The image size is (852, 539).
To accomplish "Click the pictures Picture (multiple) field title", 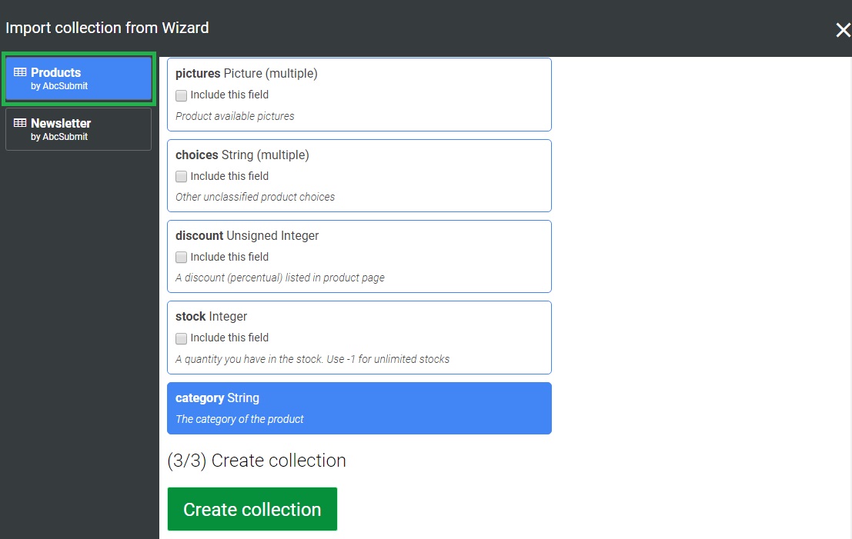I will (246, 74).
